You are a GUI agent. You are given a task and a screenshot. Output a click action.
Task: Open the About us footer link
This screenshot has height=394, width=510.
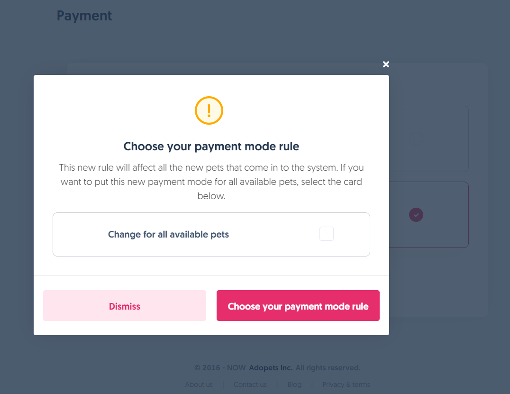[199, 385]
